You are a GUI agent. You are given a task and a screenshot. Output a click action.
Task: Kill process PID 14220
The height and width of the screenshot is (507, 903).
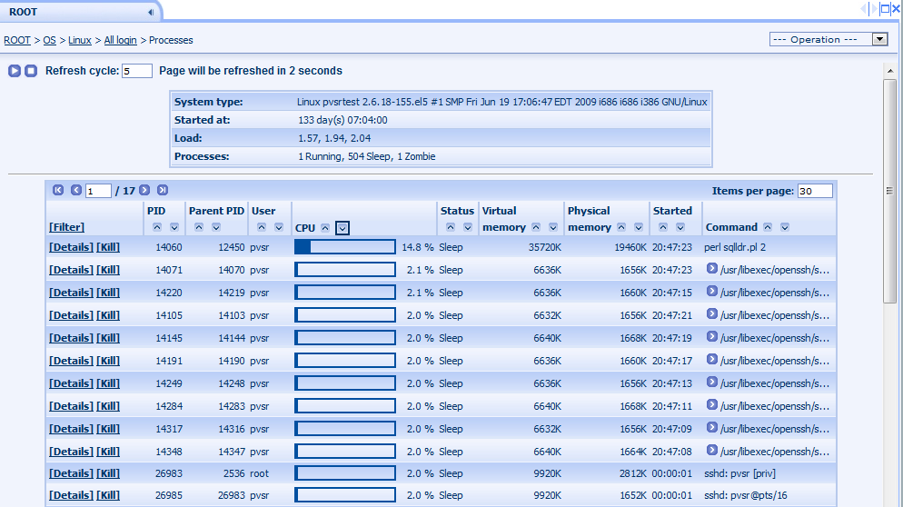point(108,293)
